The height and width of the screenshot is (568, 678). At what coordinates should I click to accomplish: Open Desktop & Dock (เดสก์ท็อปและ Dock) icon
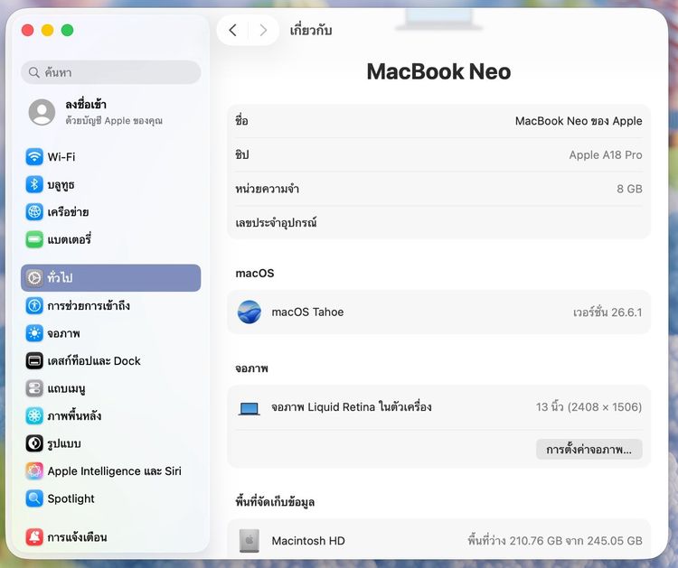pyautogui.click(x=34, y=360)
